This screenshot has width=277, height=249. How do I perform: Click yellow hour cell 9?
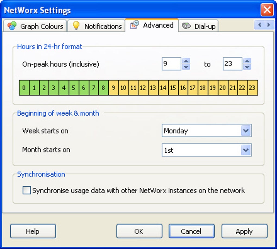pos(114,88)
